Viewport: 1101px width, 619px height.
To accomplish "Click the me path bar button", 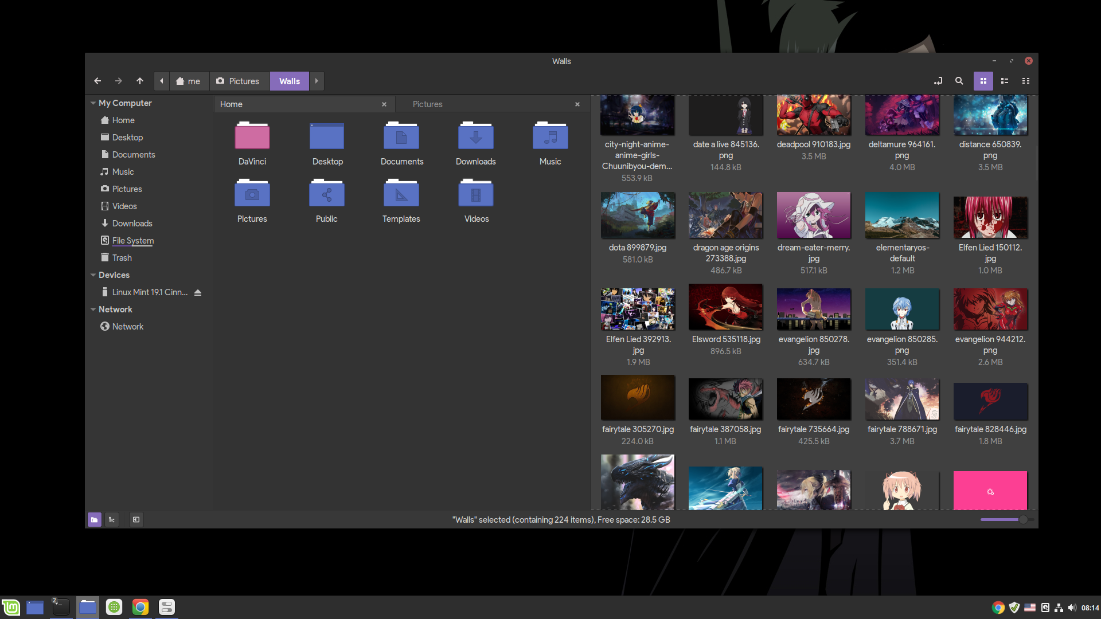I will click(189, 81).
